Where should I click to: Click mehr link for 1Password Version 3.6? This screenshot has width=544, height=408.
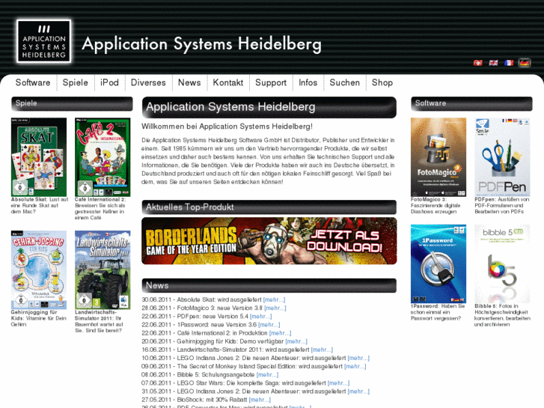click(x=269, y=325)
